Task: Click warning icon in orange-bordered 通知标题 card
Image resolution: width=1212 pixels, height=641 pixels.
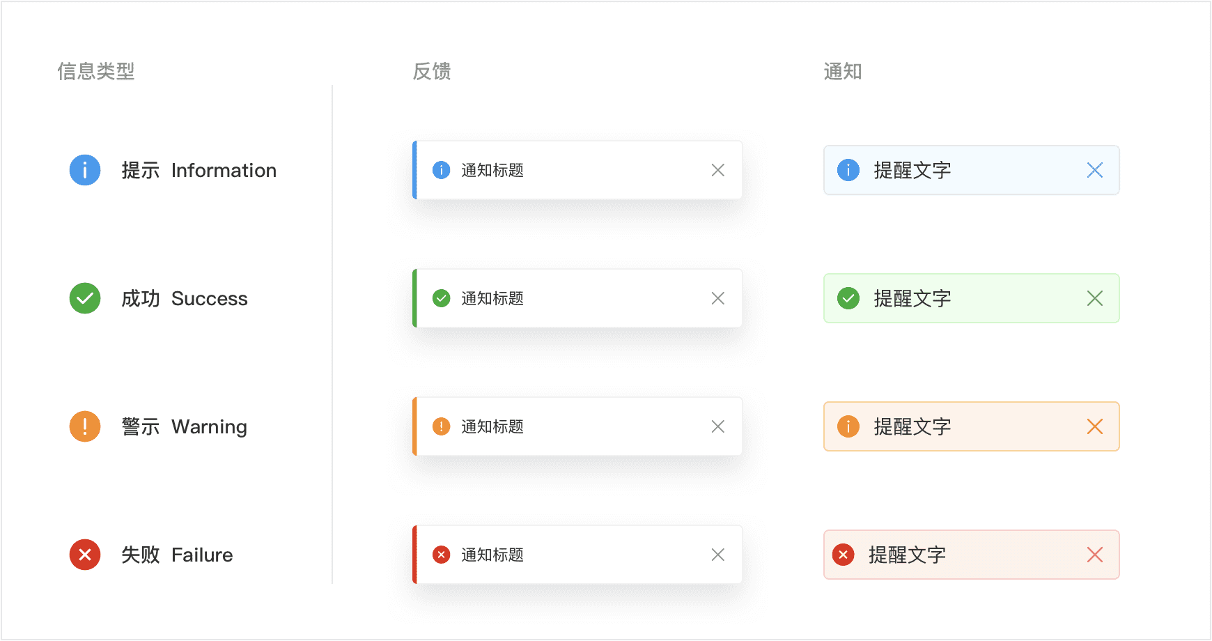Action: pyautogui.click(x=442, y=426)
